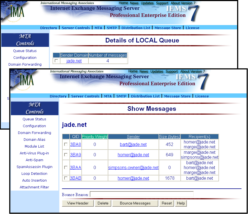The width and height of the screenshot is (248, 214).
Task: Click the IMA logo in the back window
Action: click(14, 12)
